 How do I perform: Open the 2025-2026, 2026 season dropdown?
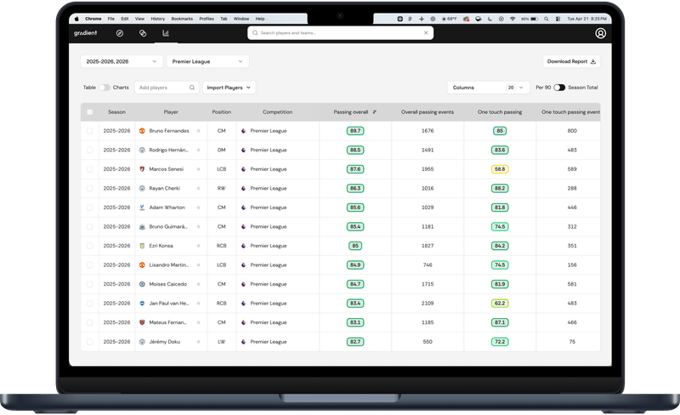(x=122, y=61)
